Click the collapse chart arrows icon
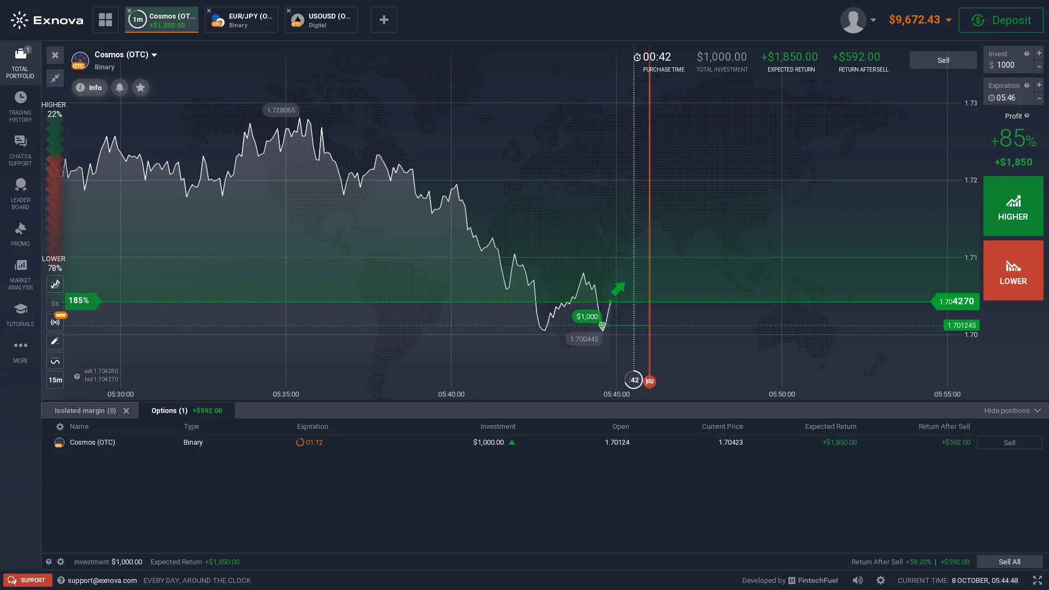The width and height of the screenshot is (1049, 590). 55,78
